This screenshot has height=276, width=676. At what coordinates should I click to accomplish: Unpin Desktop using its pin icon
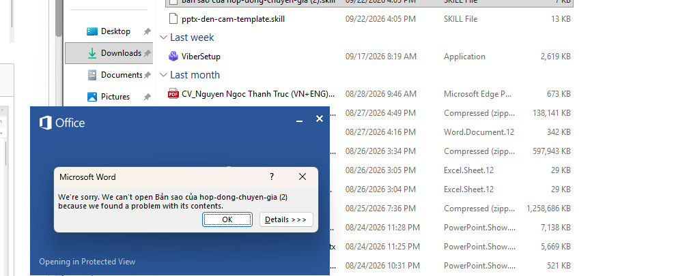147,31
